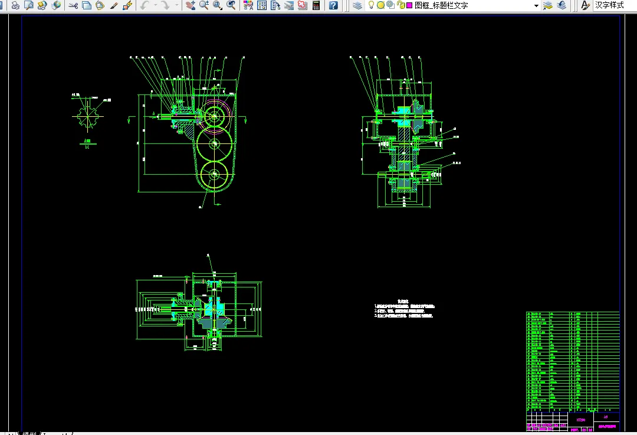The width and height of the screenshot is (637, 435).
Task: Click the Copy to clipboard icon
Action: [87, 5]
